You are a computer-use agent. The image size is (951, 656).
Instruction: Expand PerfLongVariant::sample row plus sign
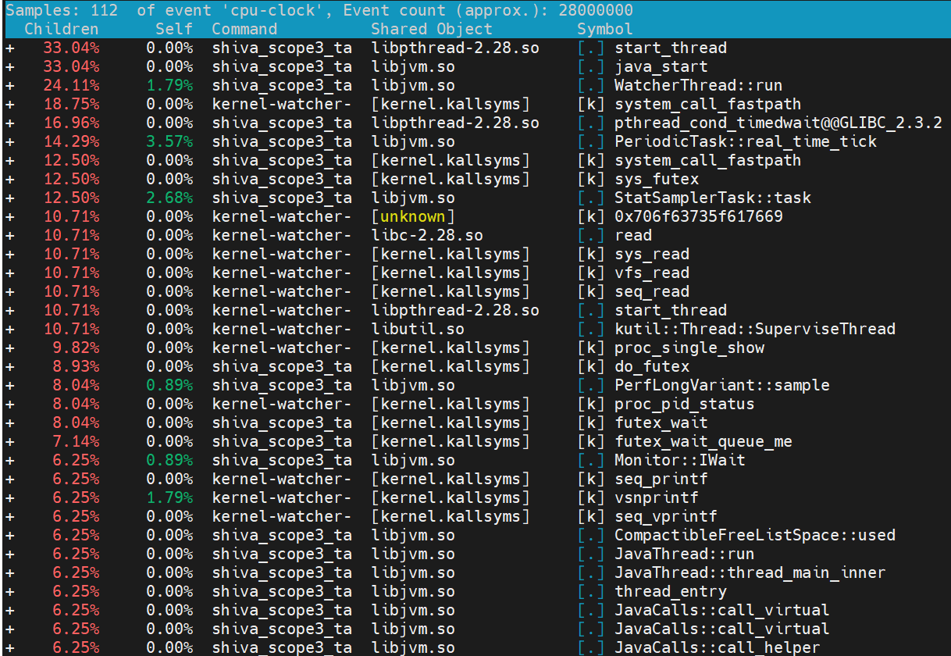(x=9, y=386)
